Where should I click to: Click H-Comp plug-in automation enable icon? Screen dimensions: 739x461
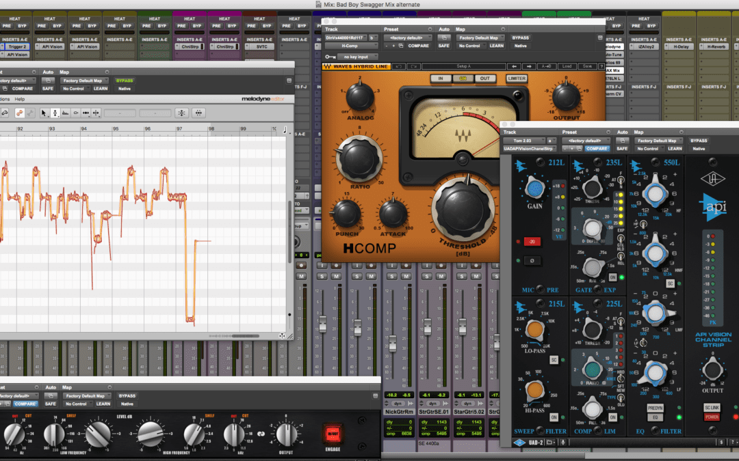[x=443, y=38]
